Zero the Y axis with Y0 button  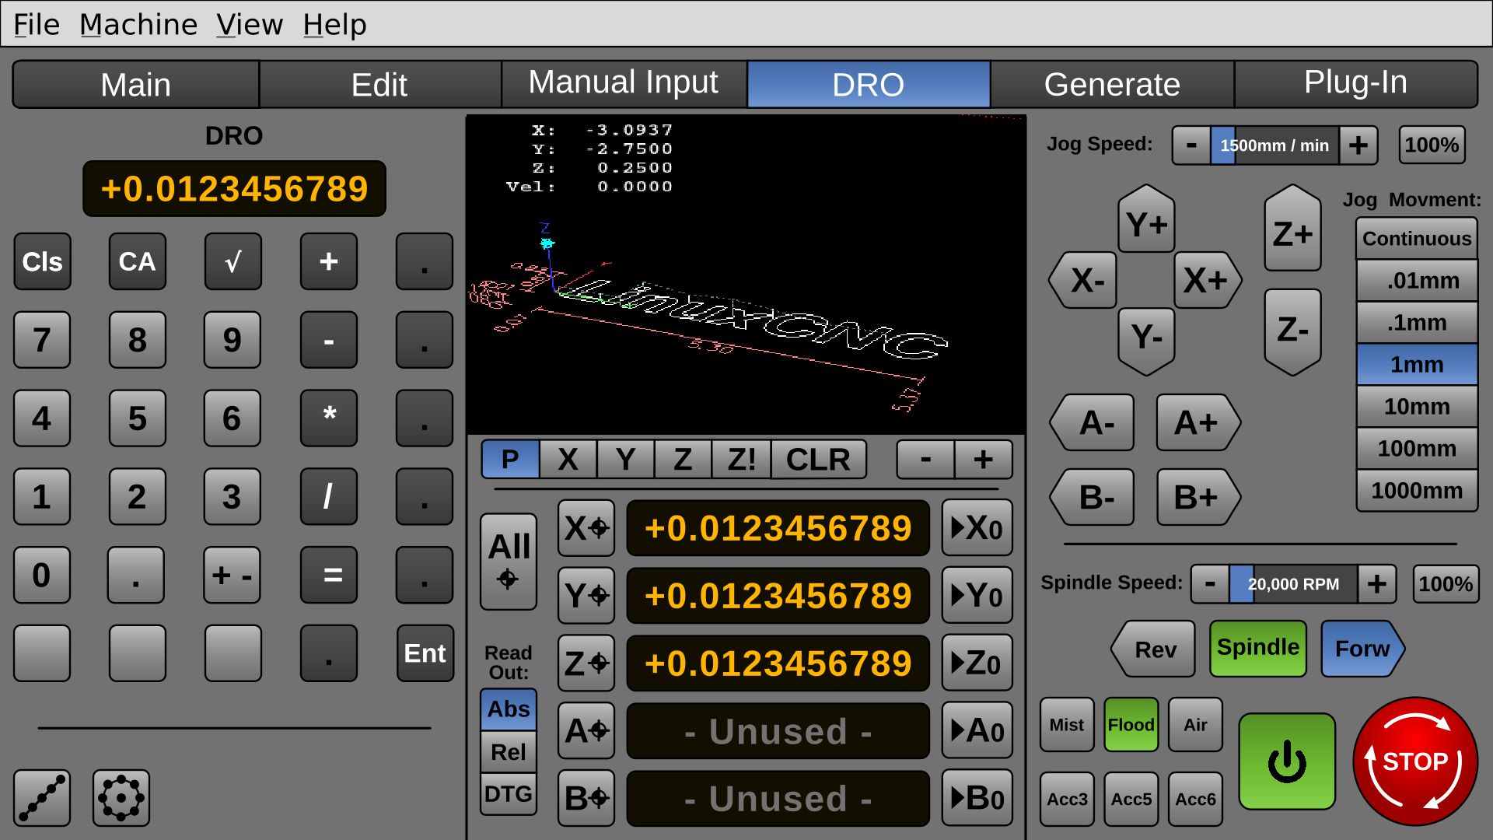(x=977, y=596)
